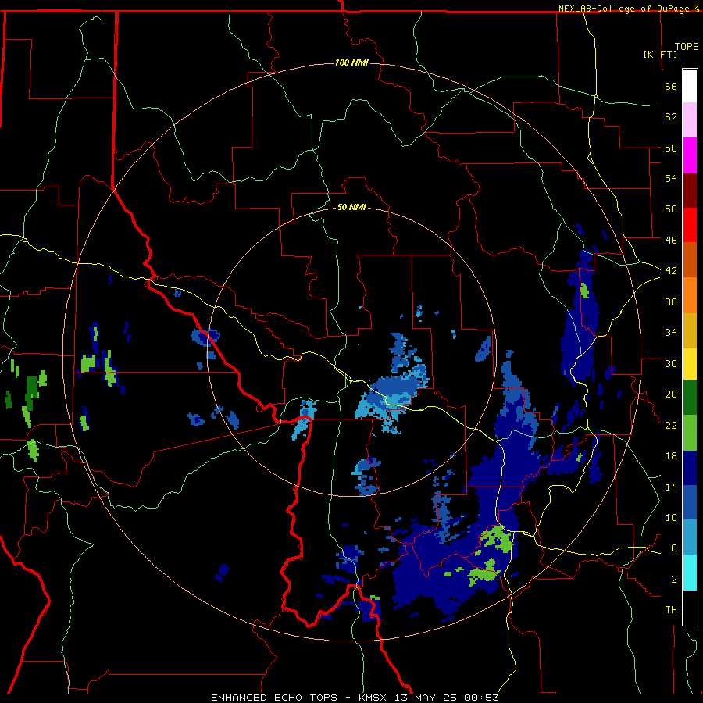Select the sky blue legend swatch
The height and width of the screenshot is (703, 703).
tap(690, 537)
